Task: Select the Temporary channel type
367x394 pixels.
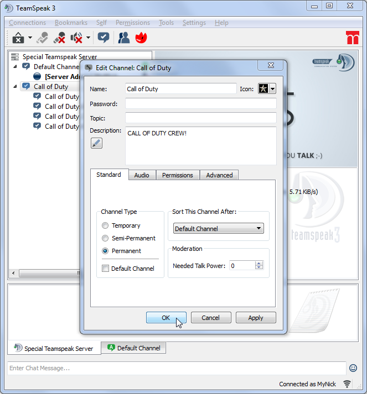Action: 105,225
